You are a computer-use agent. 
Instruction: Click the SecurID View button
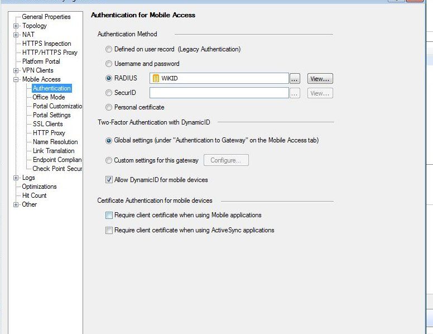coord(320,93)
